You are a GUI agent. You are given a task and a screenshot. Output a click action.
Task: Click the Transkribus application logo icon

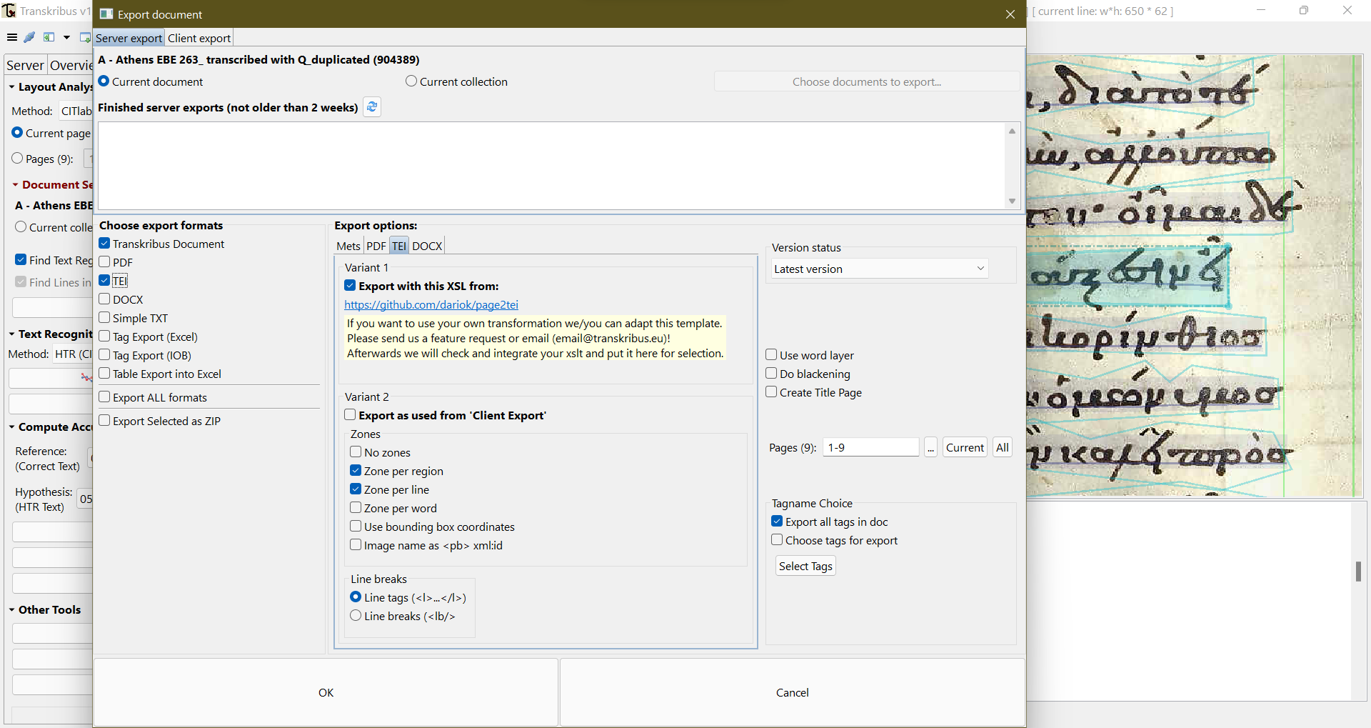point(9,11)
